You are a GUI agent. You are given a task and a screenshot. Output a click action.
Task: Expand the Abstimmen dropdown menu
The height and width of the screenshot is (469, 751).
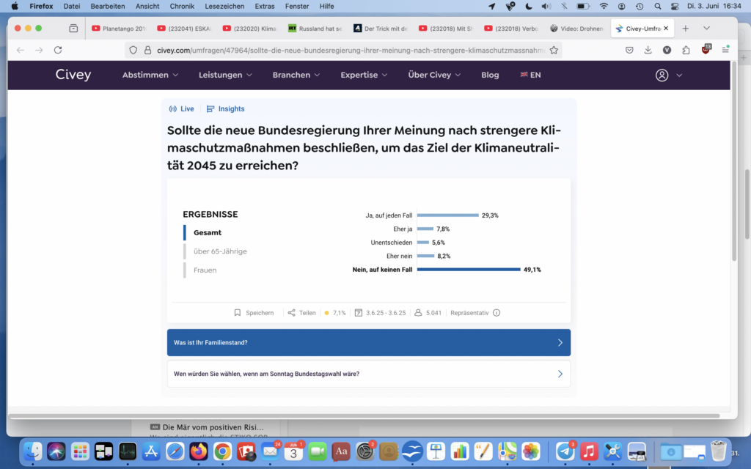150,75
